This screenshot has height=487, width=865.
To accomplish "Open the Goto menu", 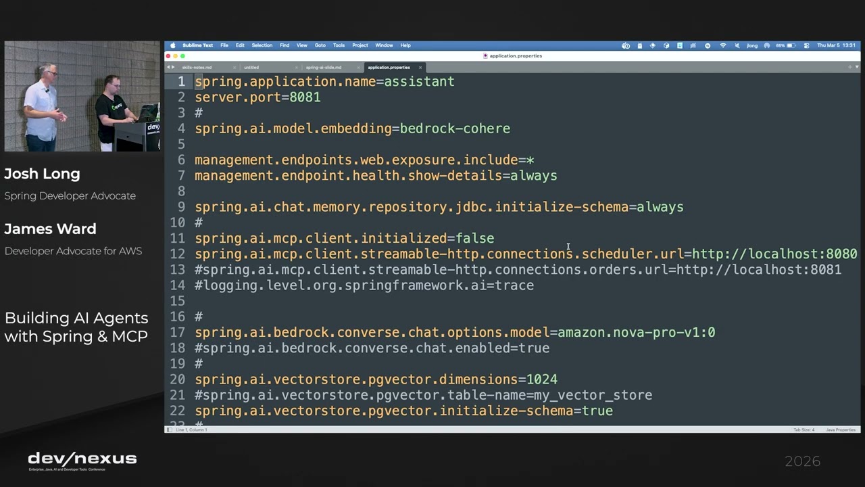I will tap(320, 45).
